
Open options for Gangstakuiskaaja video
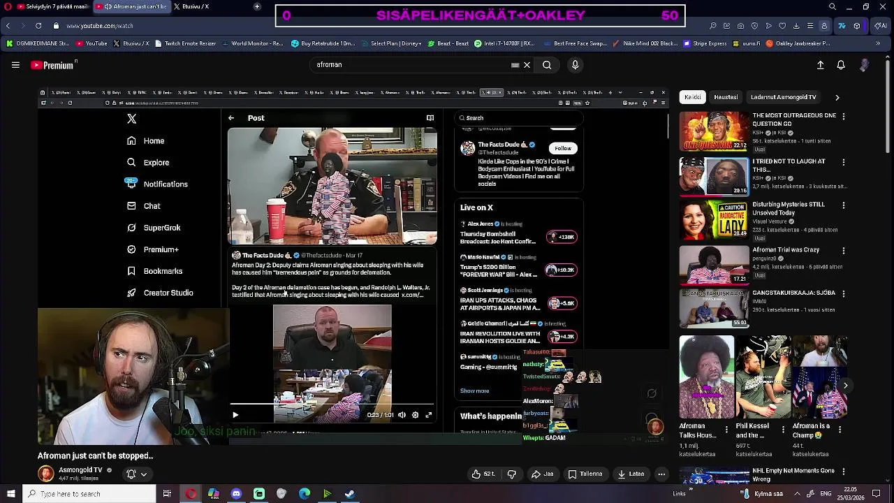coord(844,293)
